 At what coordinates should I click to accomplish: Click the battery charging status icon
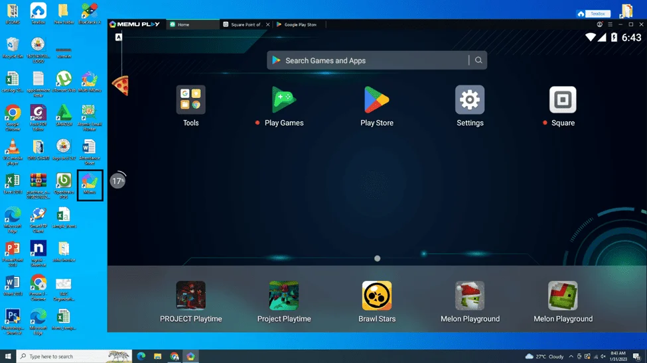pyautogui.click(x=614, y=38)
